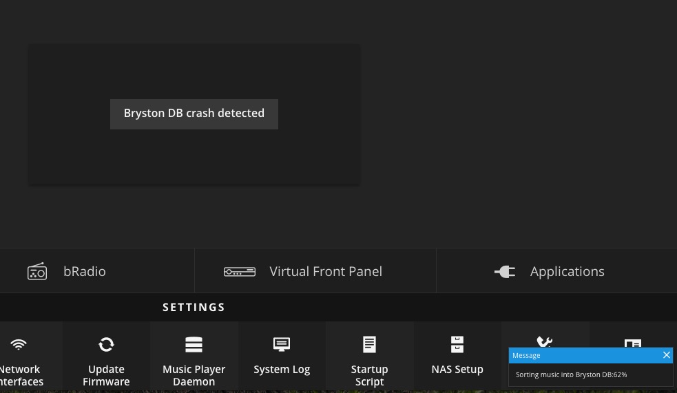Image resolution: width=677 pixels, height=393 pixels.
Task: Click the Music Player Daemon text label
Action: pos(194,375)
